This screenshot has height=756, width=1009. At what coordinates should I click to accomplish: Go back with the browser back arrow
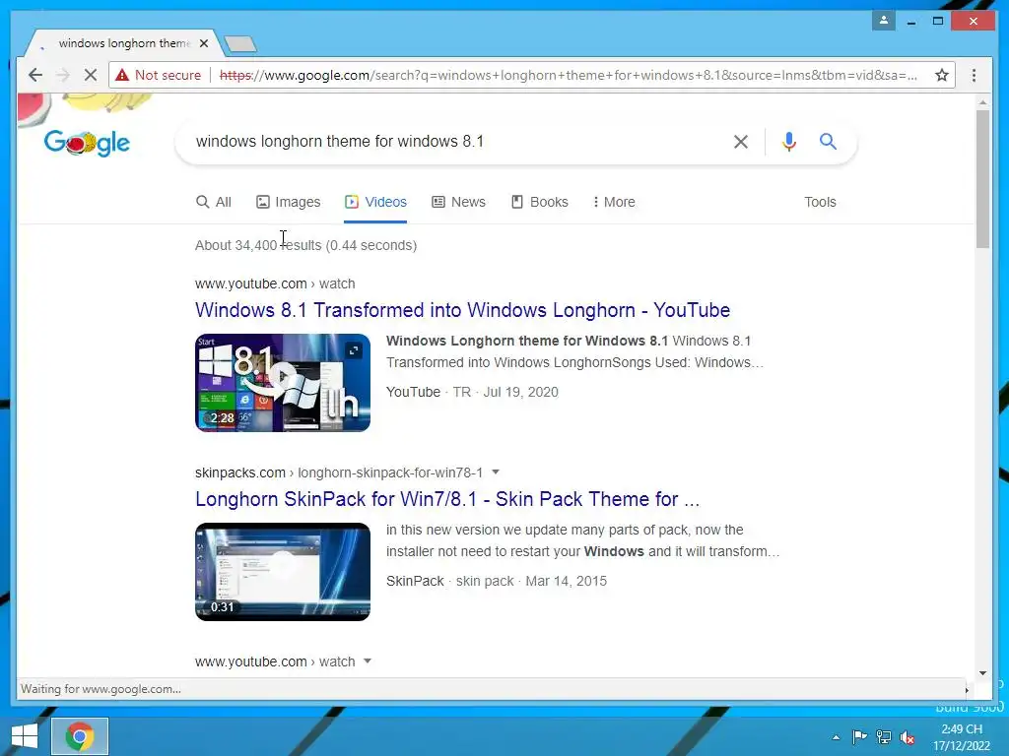35,75
